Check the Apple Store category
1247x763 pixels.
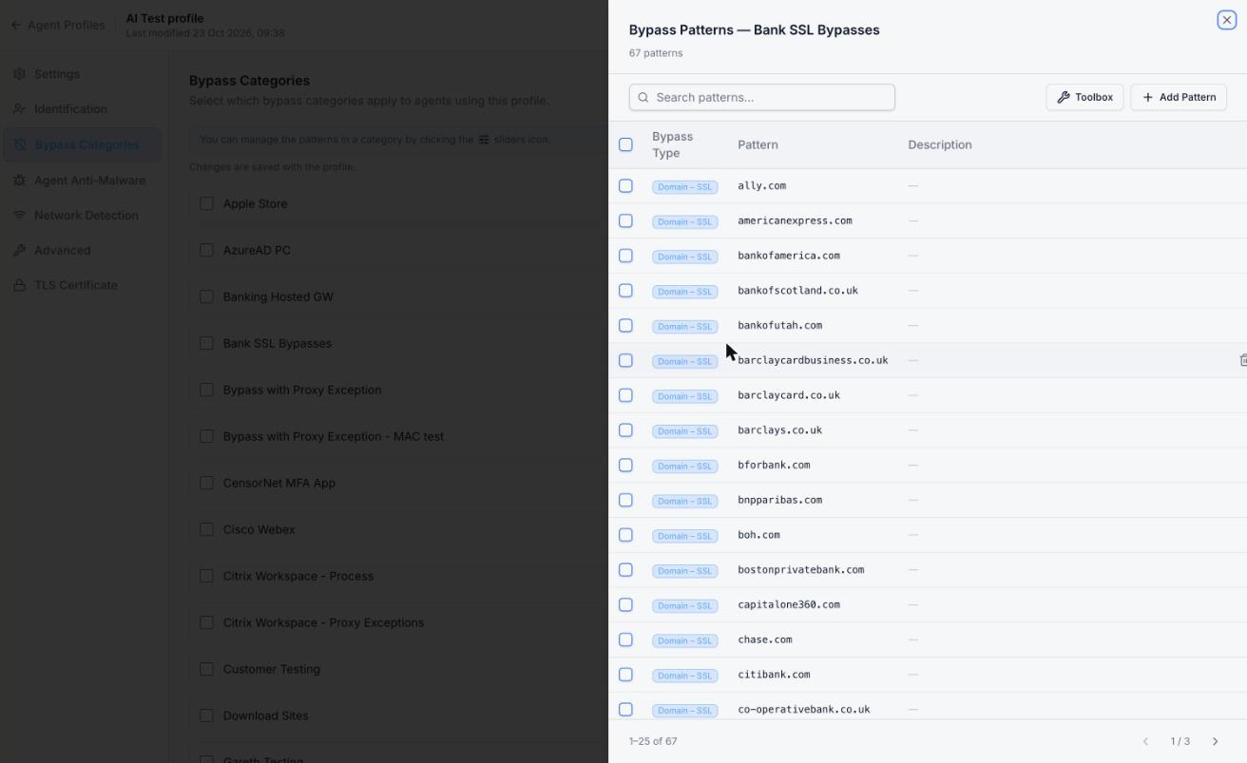pyautogui.click(x=206, y=203)
